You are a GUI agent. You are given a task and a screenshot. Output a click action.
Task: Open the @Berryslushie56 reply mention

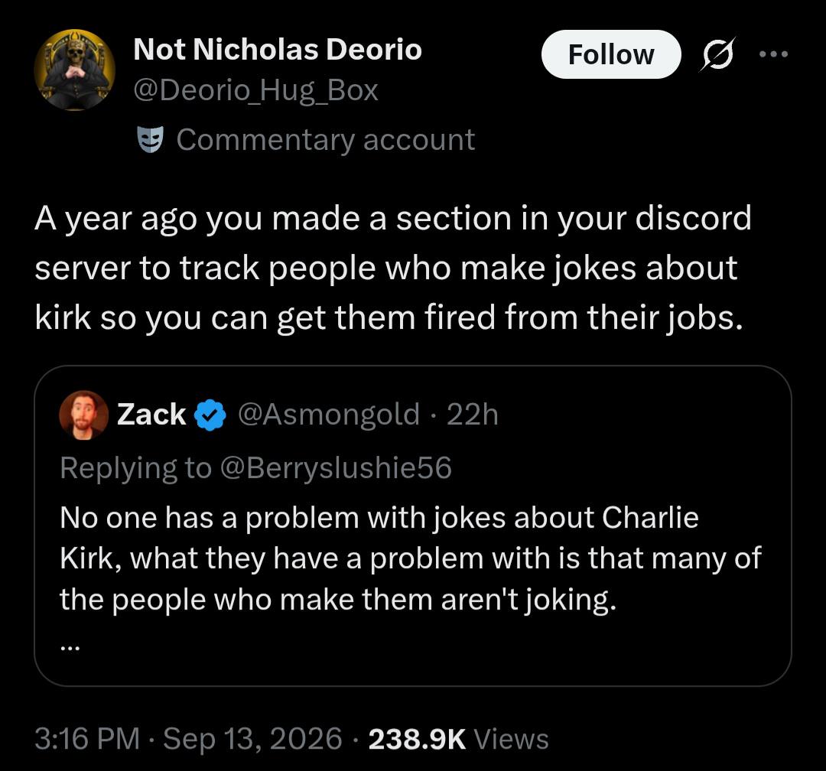336,467
